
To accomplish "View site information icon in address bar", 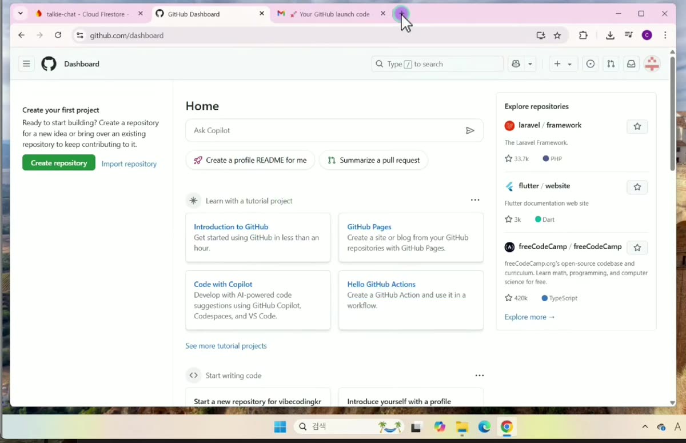I will [x=80, y=35].
